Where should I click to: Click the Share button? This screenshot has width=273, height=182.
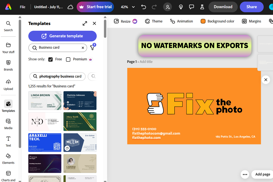(252, 7)
